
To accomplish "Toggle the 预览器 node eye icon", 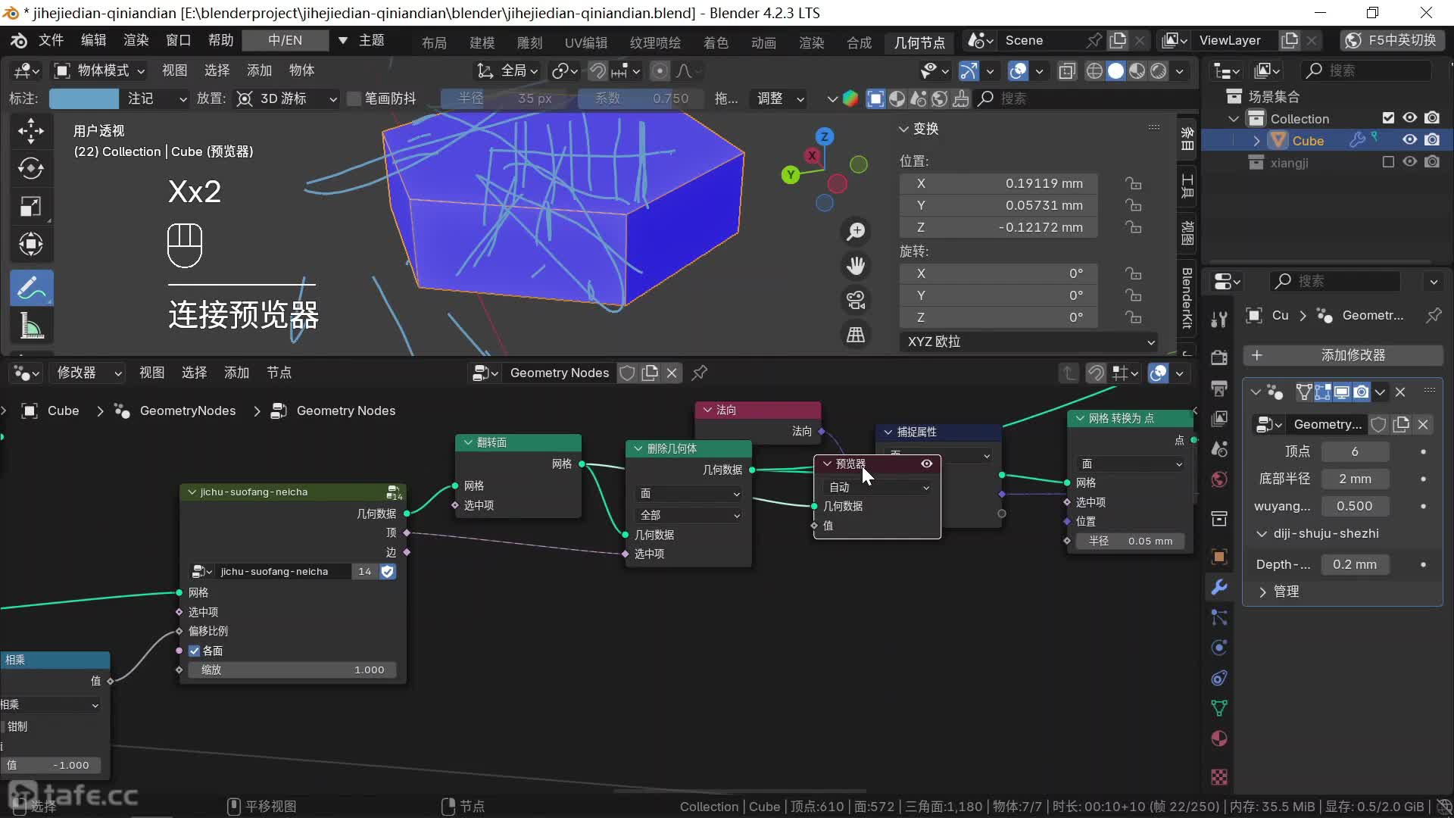I will [x=926, y=464].
